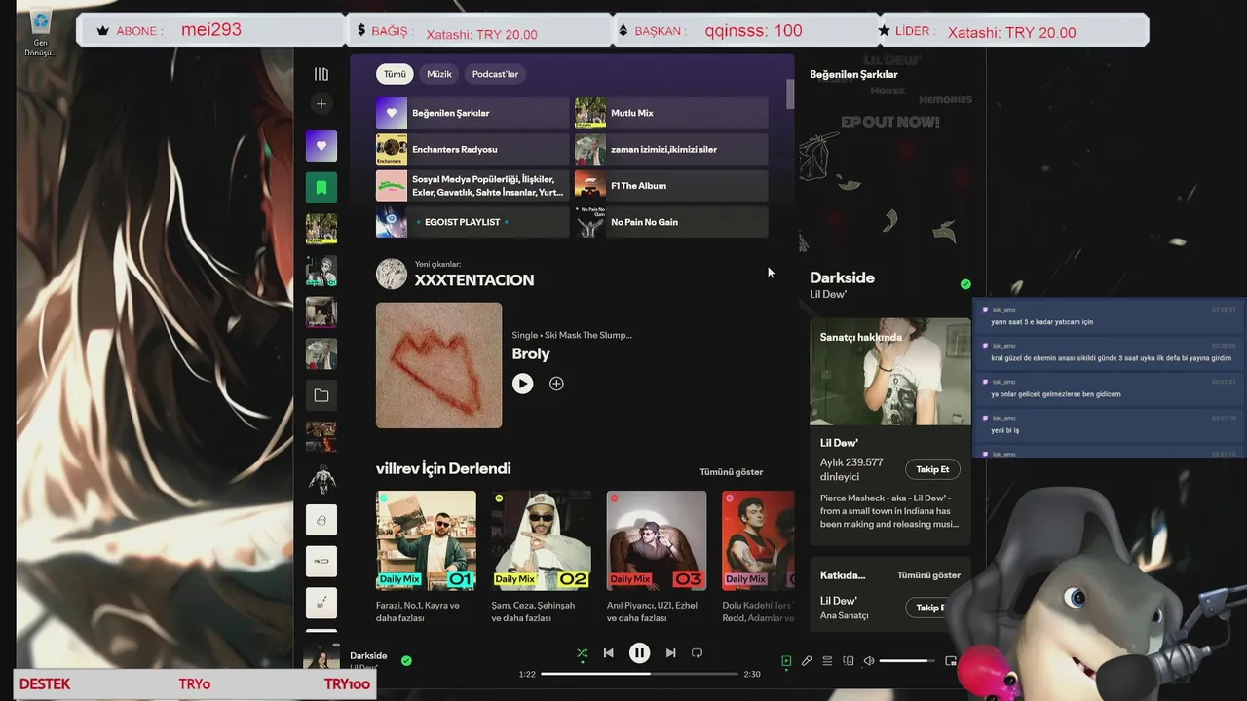Show all credits Tümünü göster link
This screenshot has width=1247, height=701.
(928, 575)
